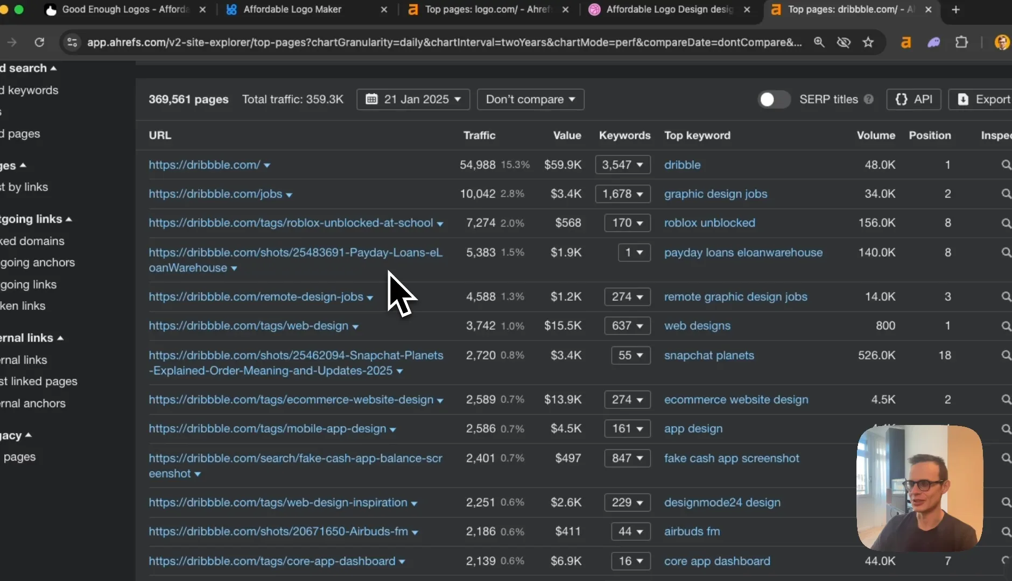Switch to the Affordable Logo Maker tab

pyautogui.click(x=304, y=10)
